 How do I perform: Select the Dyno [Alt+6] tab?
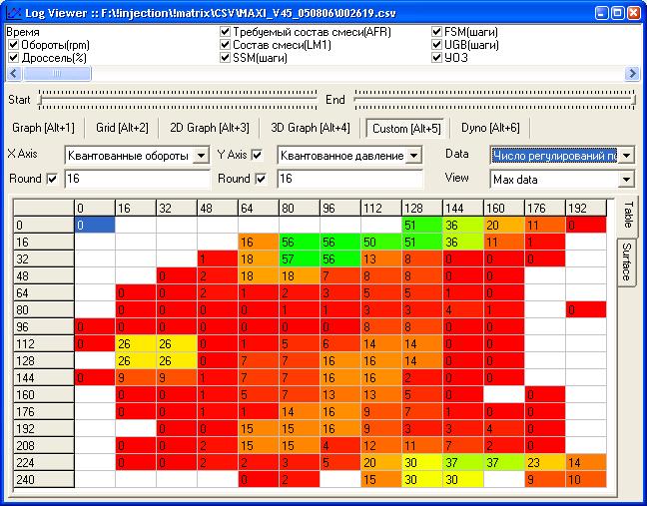490,128
